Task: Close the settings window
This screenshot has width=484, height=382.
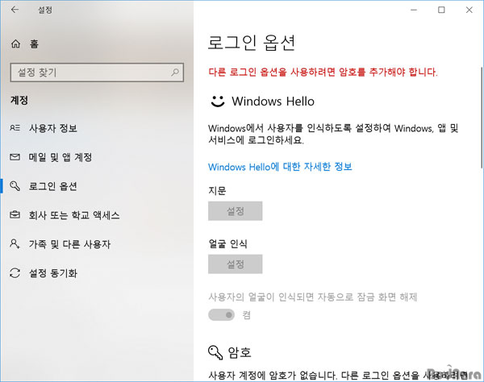Action: click(x=469, y=10)
